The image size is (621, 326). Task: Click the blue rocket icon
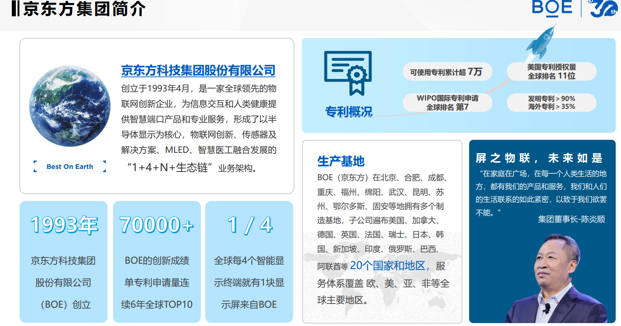click(542, 42)
